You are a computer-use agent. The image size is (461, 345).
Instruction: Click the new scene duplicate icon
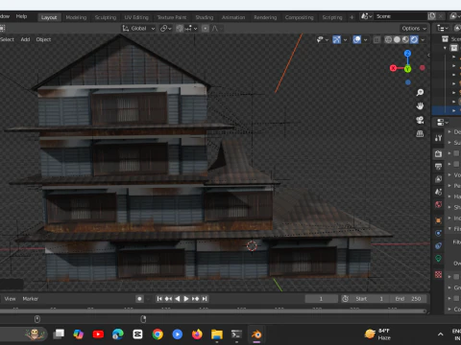tap(431, 16)
